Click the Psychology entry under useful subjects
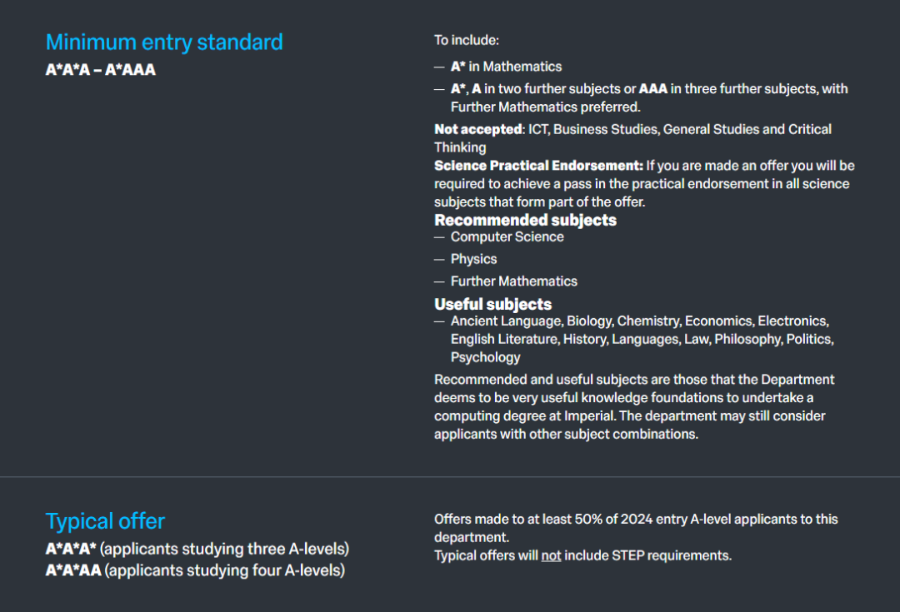Image resolution: width=900 pixels, height=612 pixels. [x=485, y=357]
